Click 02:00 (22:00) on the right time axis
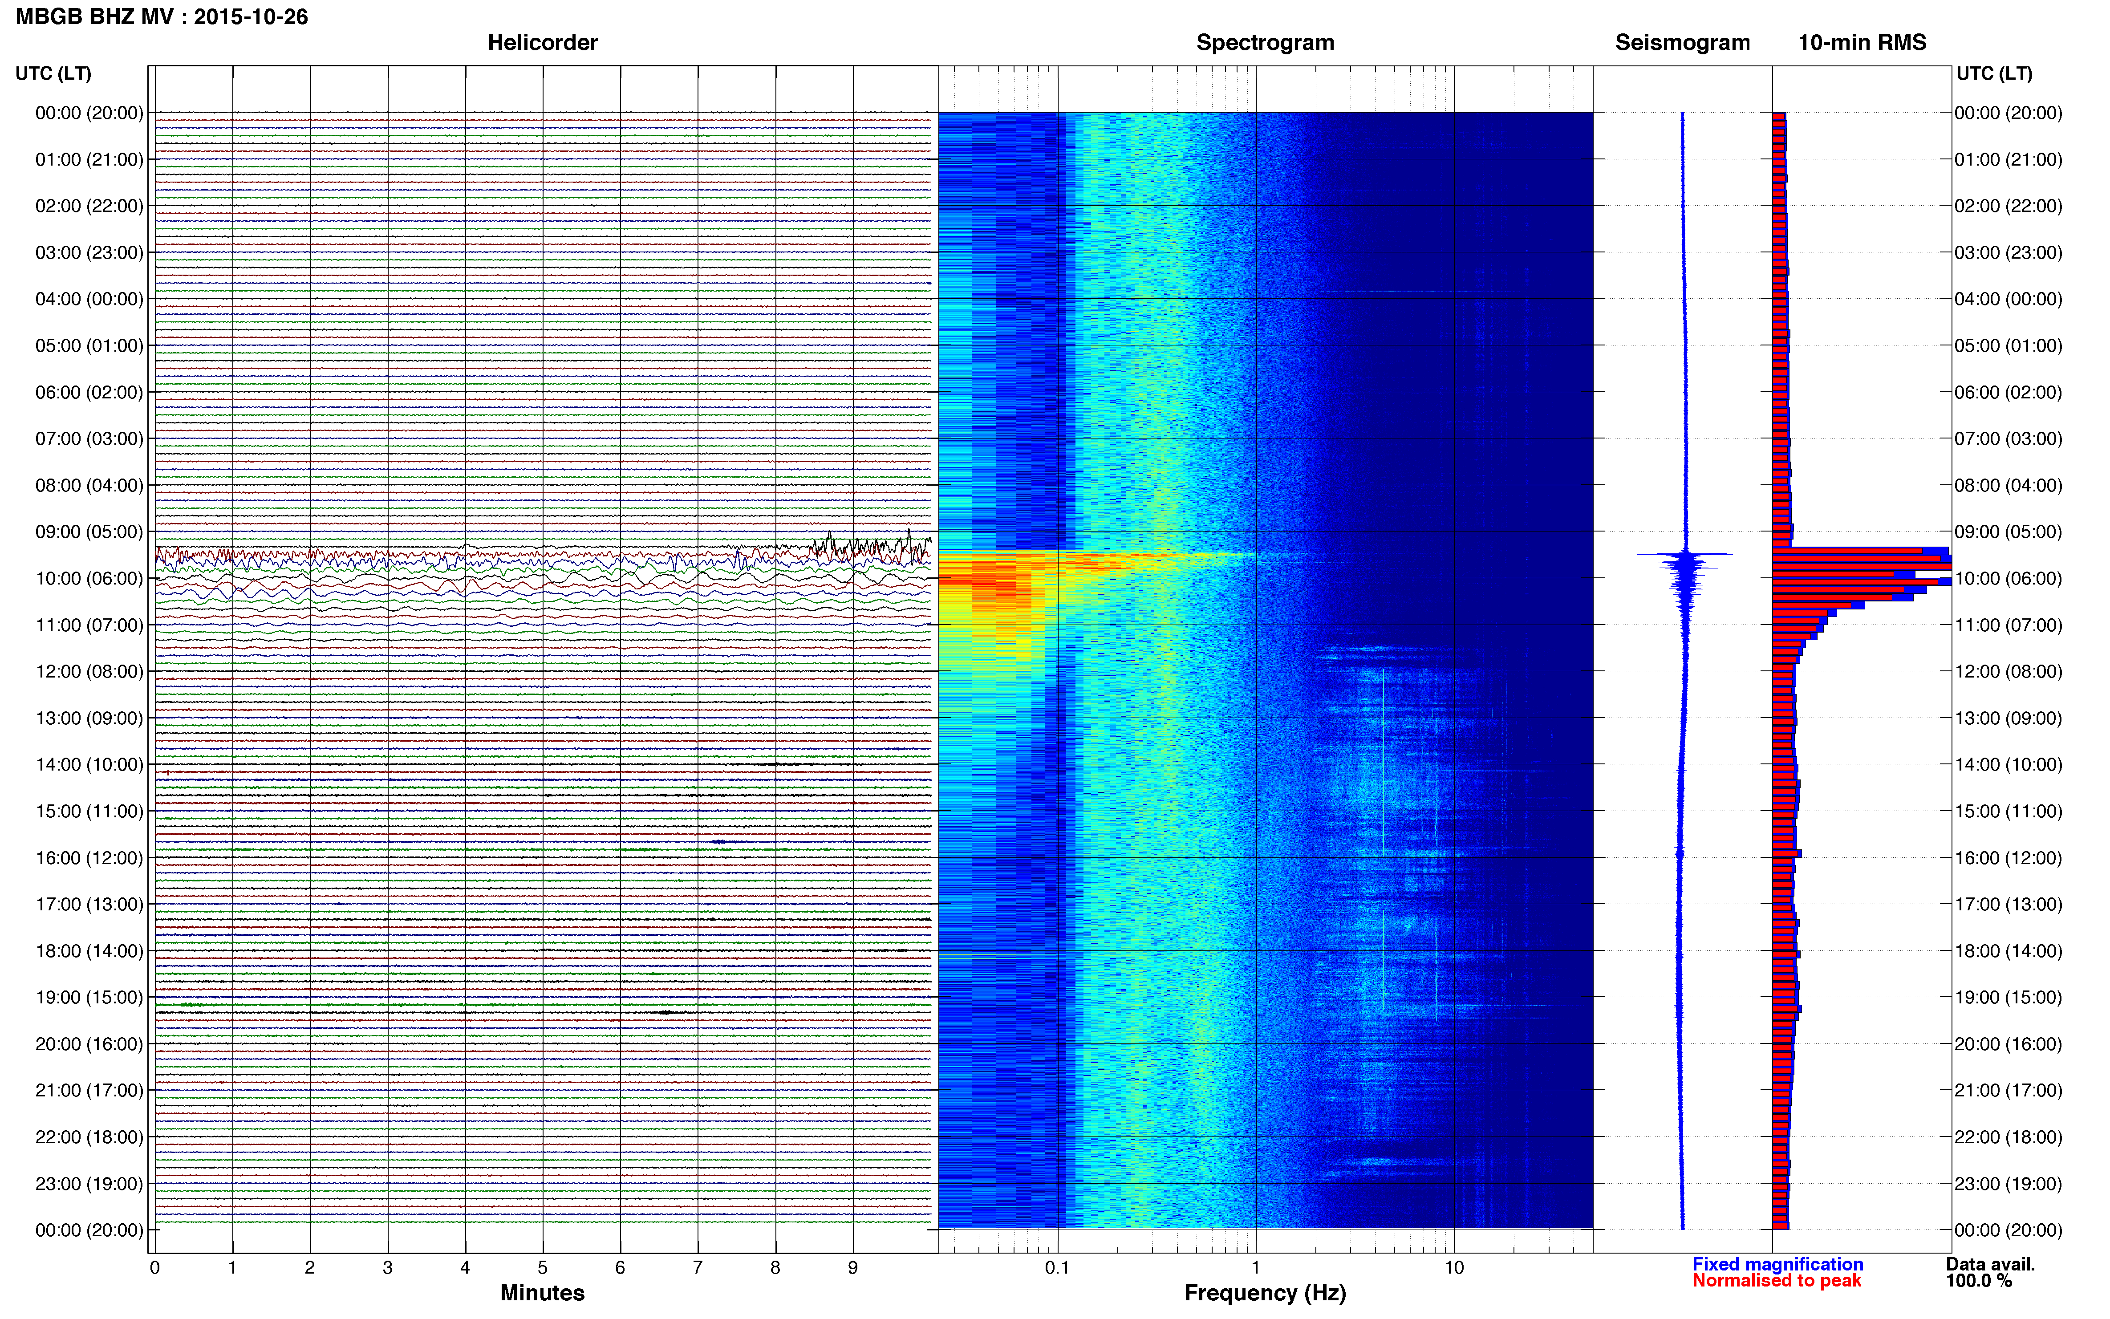Image resolution: width=2110 pixels, height=1319 pixels. [x=2008, y=206]
